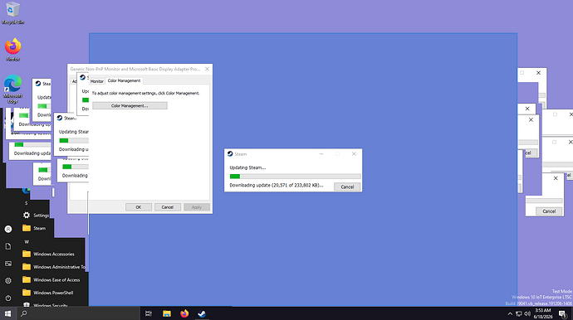Minimize the centered Steam updater window
This screenshot has width=573, height=320.
(x=321, y=154)
